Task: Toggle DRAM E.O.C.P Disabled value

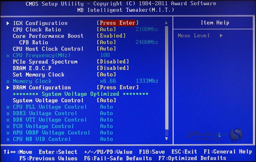Action: click(x=113, y=68)
